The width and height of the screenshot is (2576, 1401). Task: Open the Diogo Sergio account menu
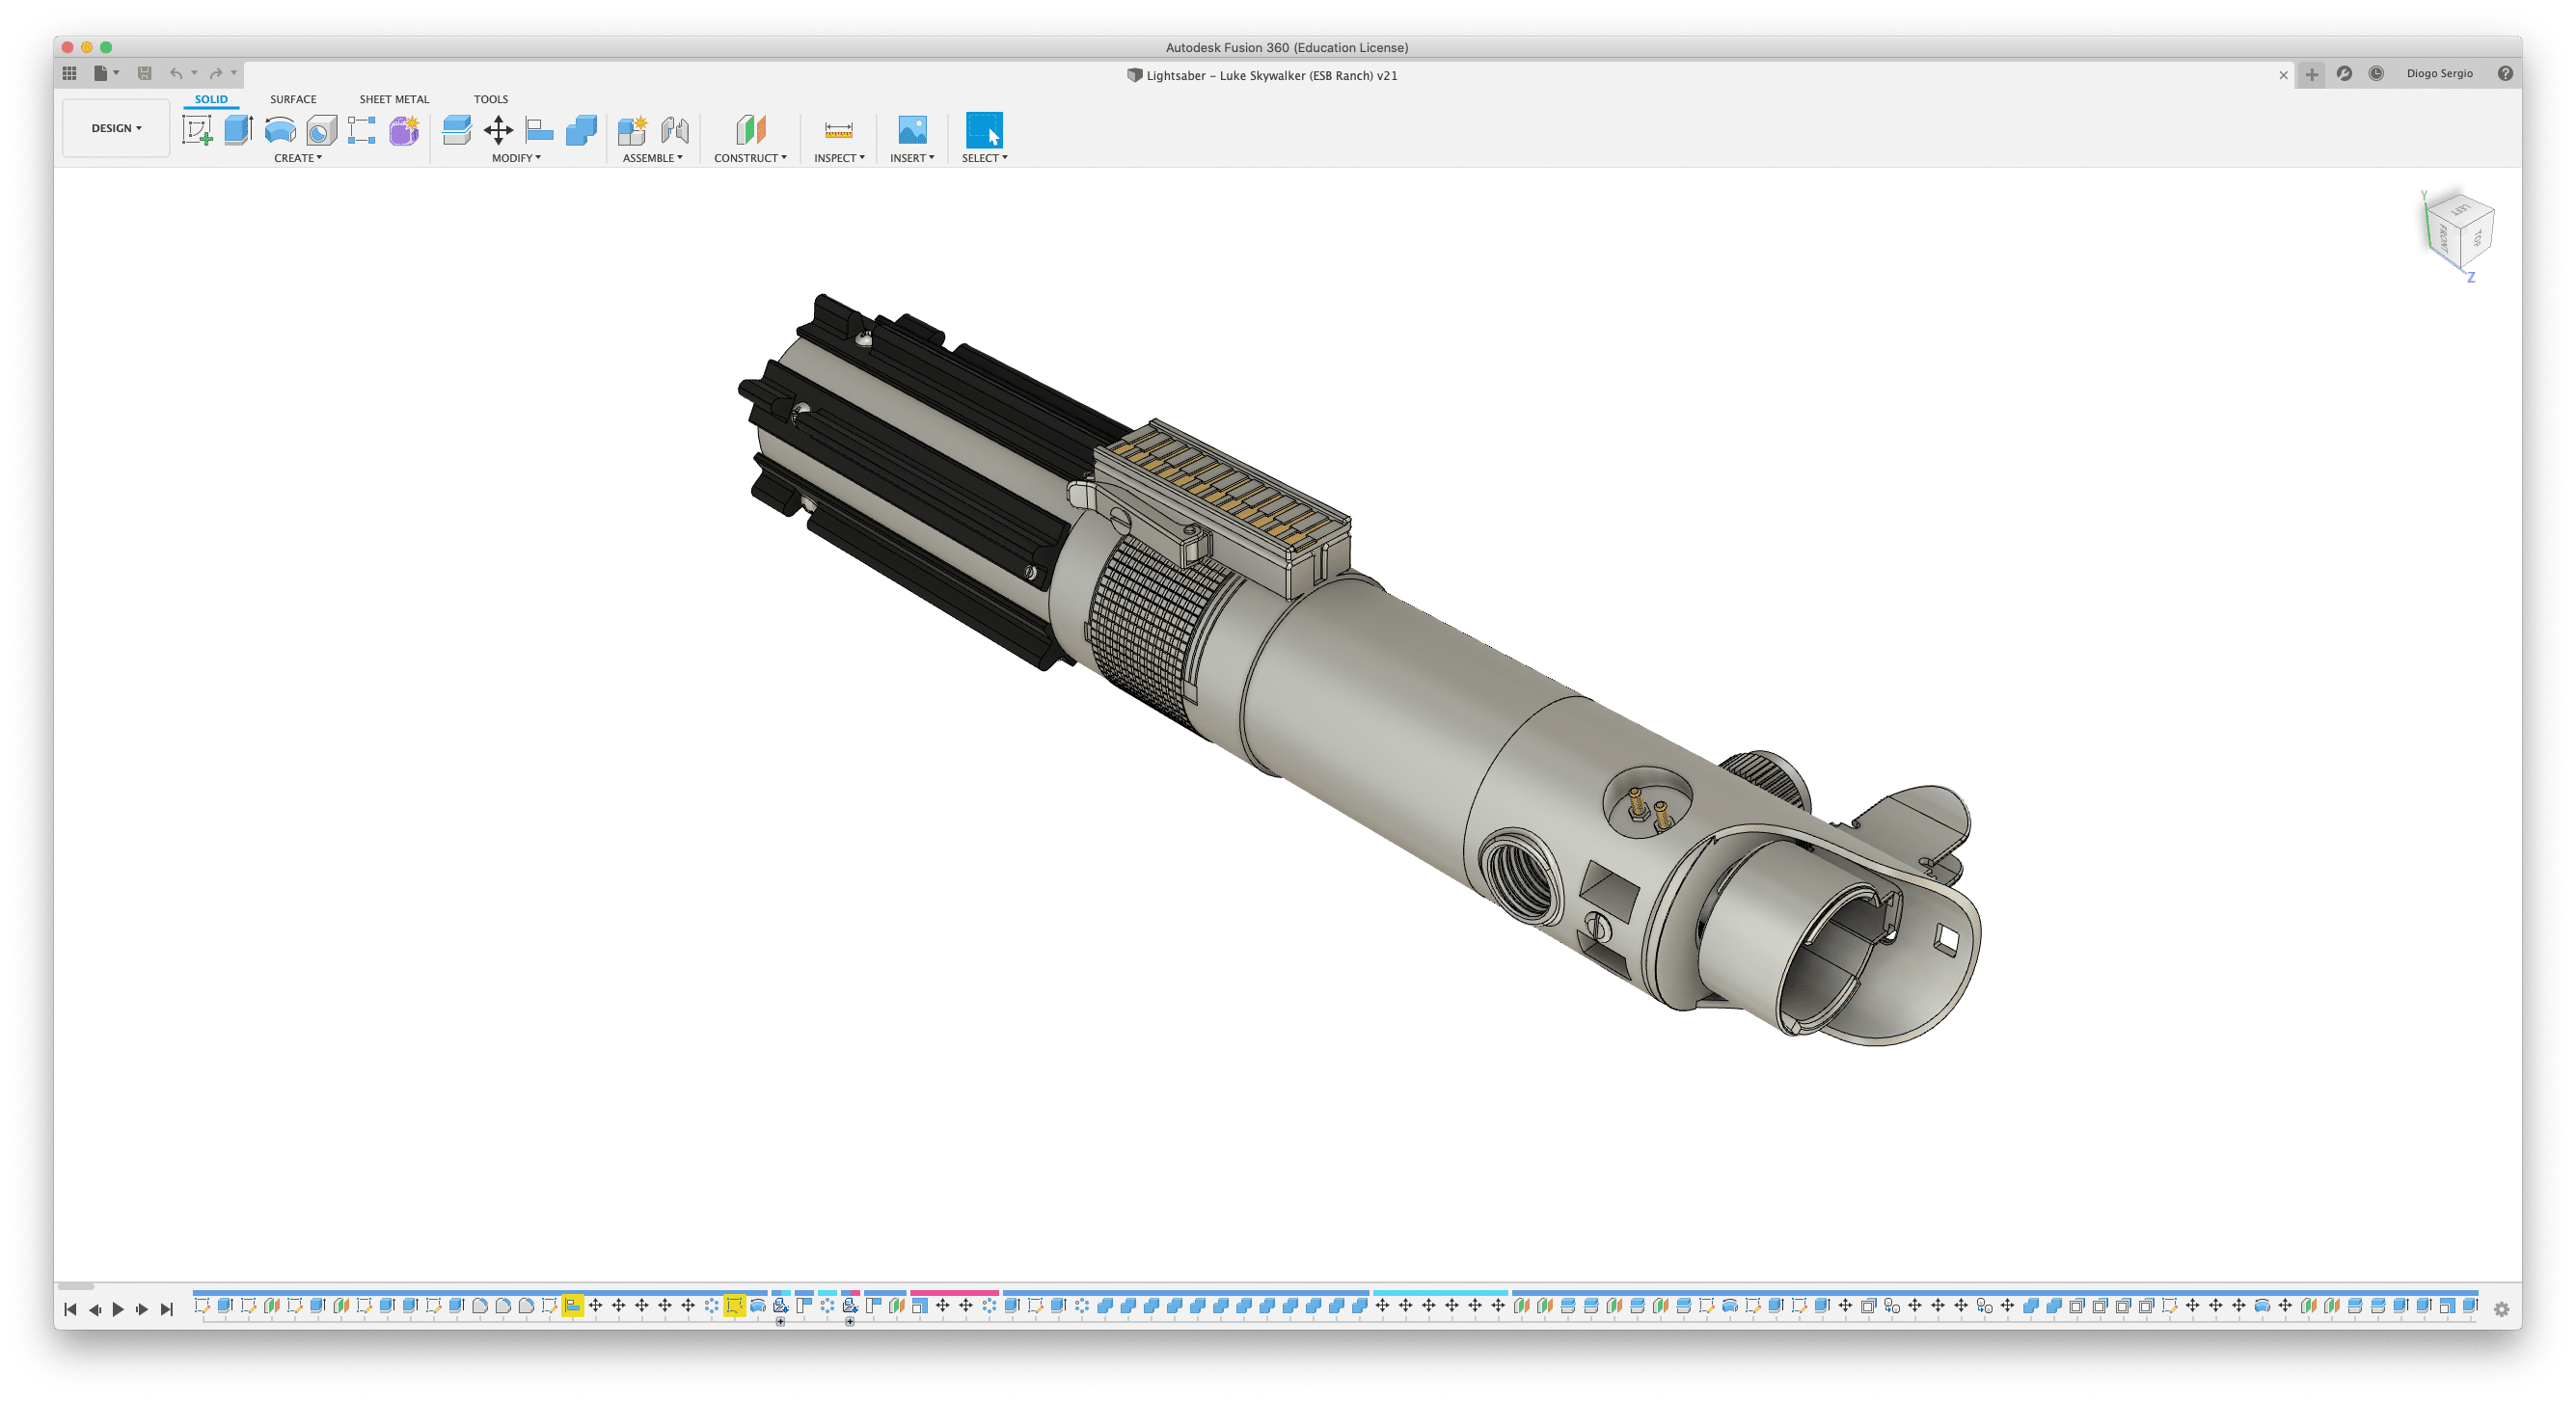(2439, 74)
